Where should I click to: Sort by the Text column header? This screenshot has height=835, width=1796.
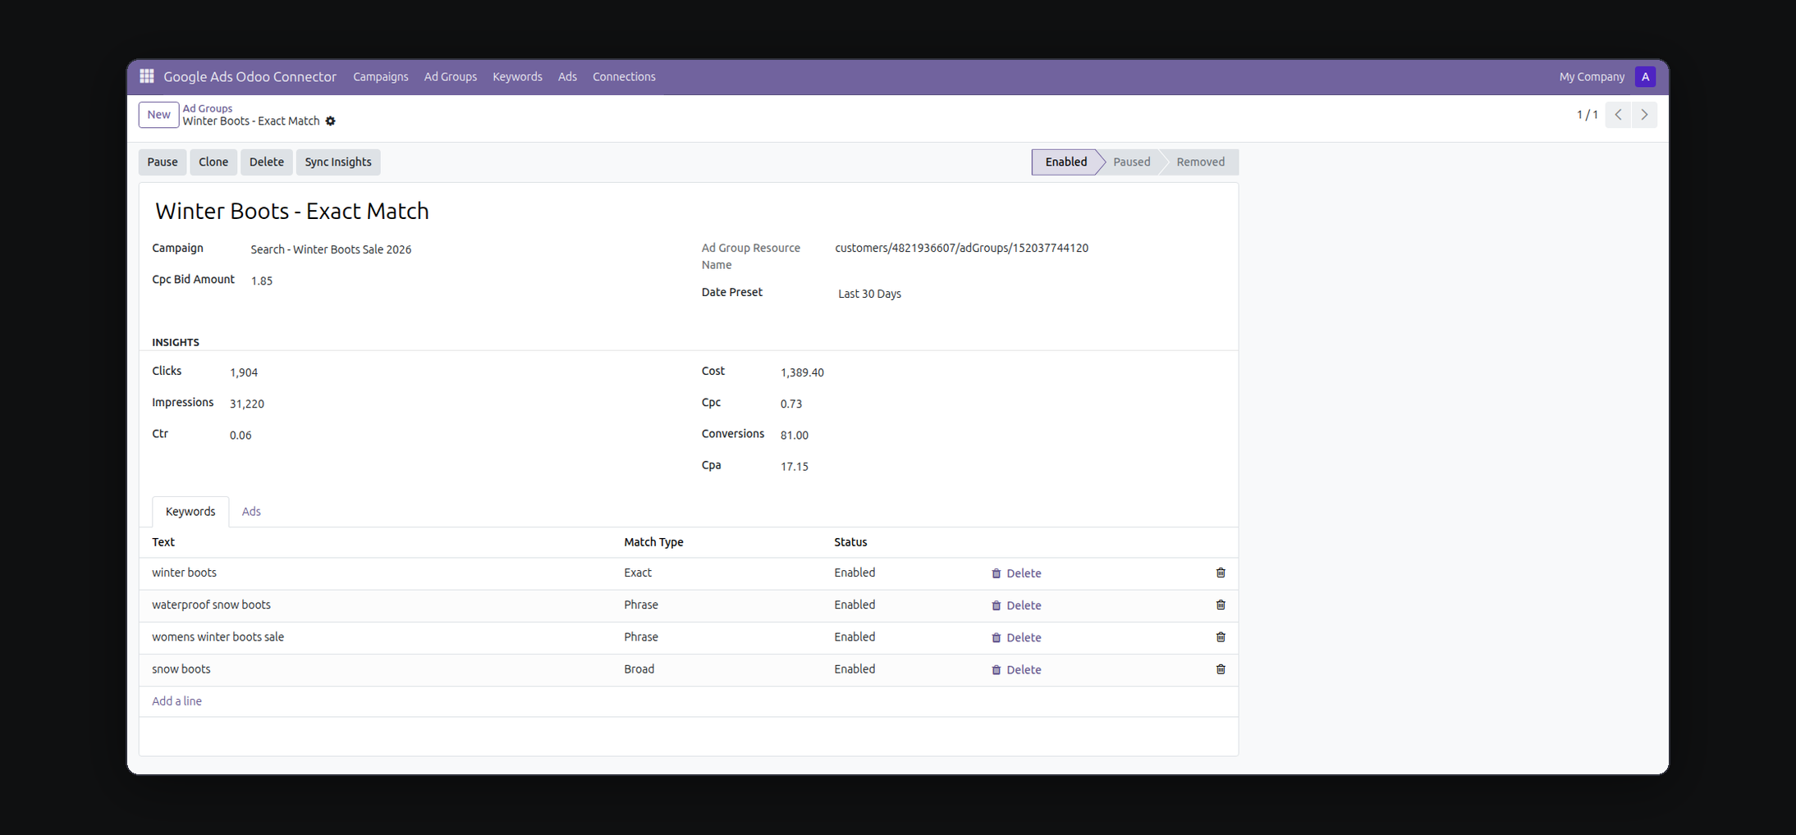163,542
